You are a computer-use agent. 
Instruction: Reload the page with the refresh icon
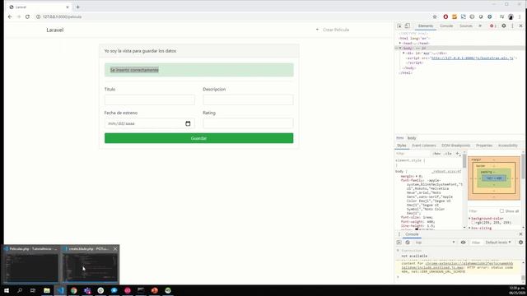[27, 16]
